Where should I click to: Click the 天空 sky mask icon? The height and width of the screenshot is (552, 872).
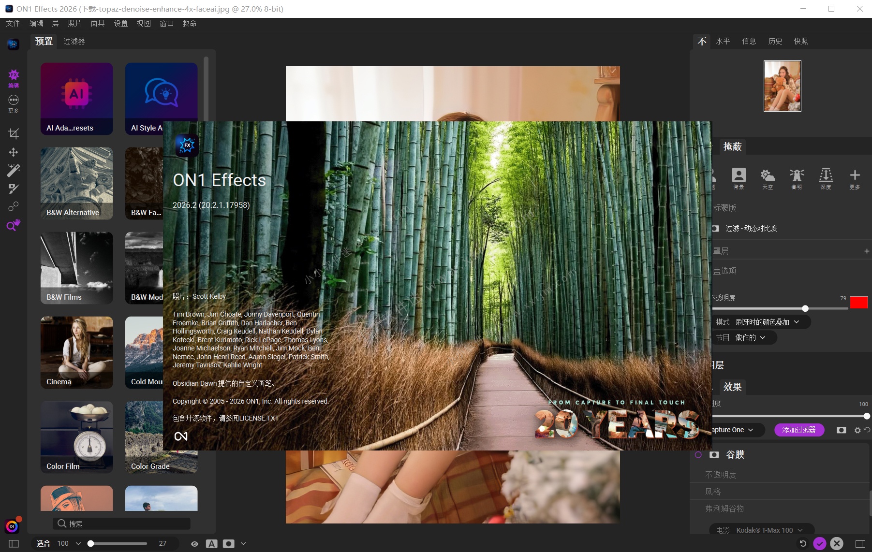coord(768,175)
